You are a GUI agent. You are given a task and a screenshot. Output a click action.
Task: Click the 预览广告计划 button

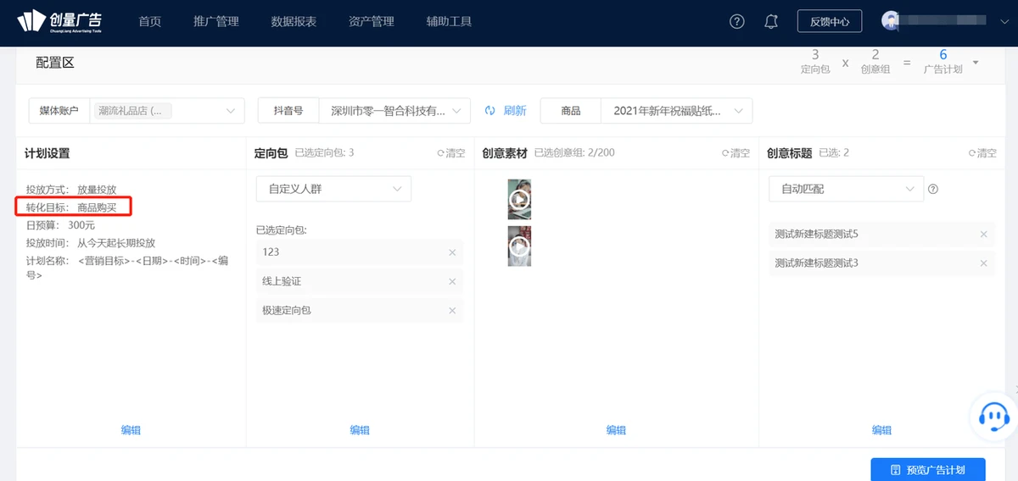tap(928, 469)
